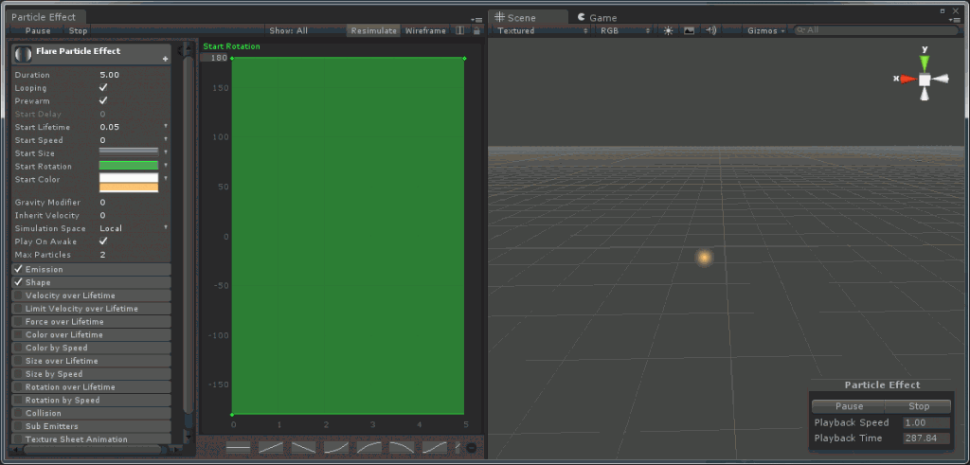Disable the Emission module checkbox
This screenshot has width=970, height=465.
tap(18, 269)
